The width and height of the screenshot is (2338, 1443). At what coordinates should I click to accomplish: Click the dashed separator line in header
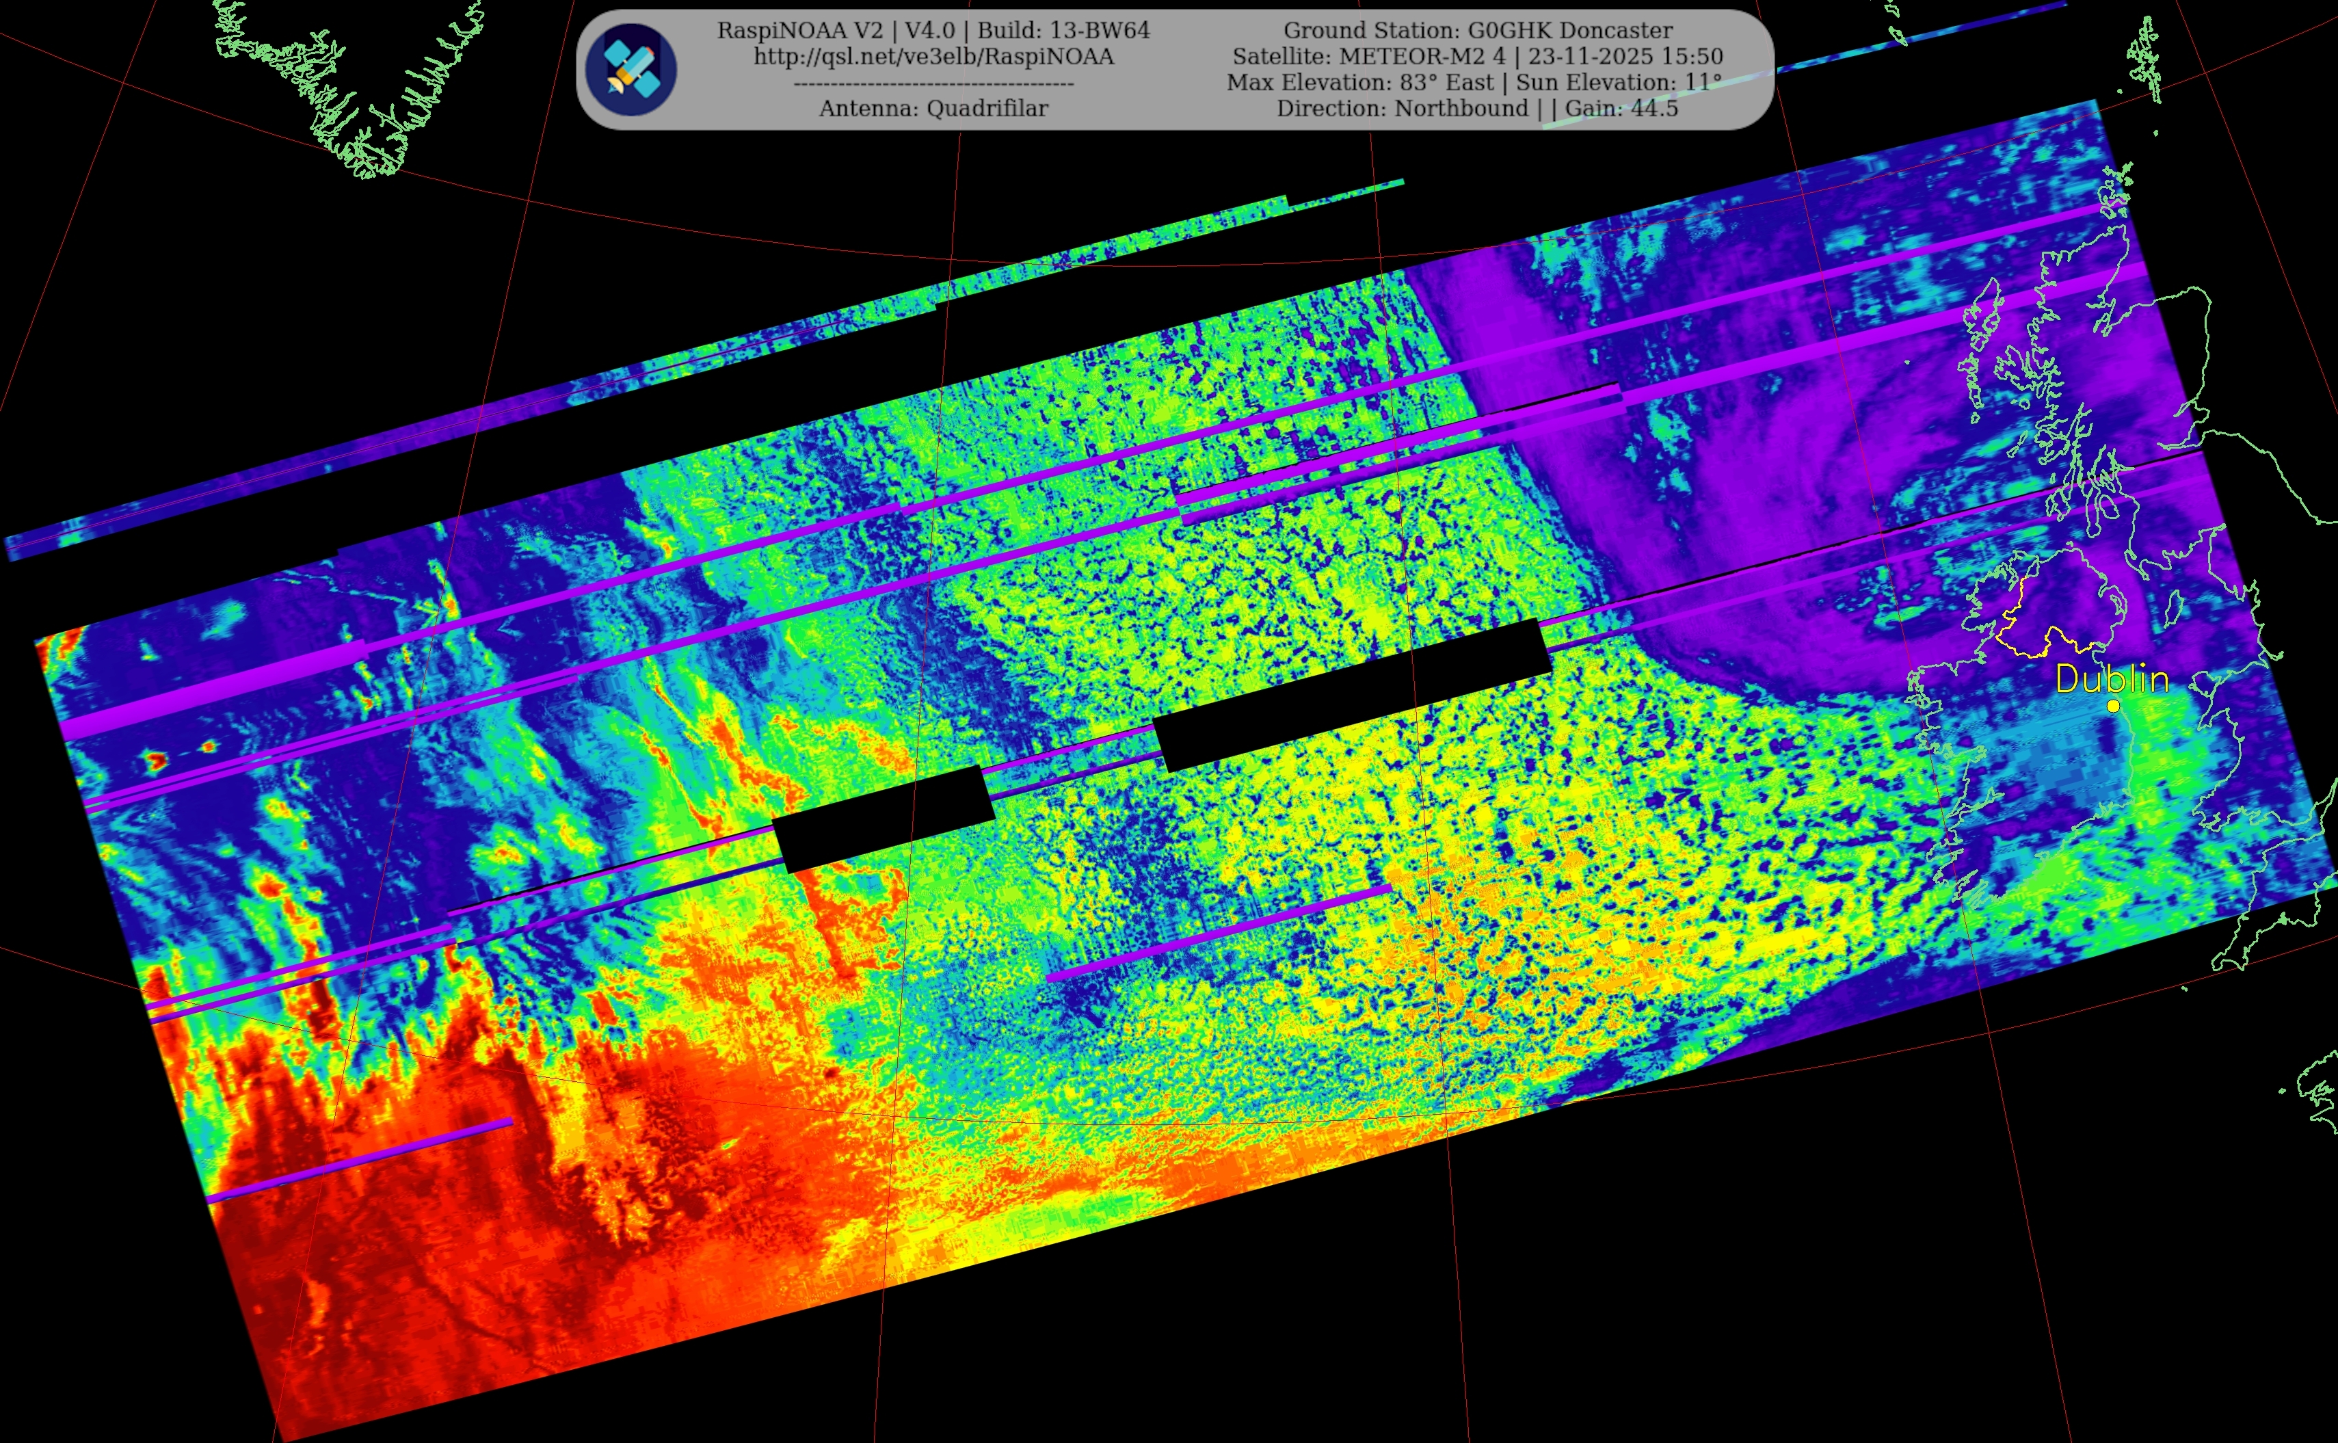pos(933,84)
